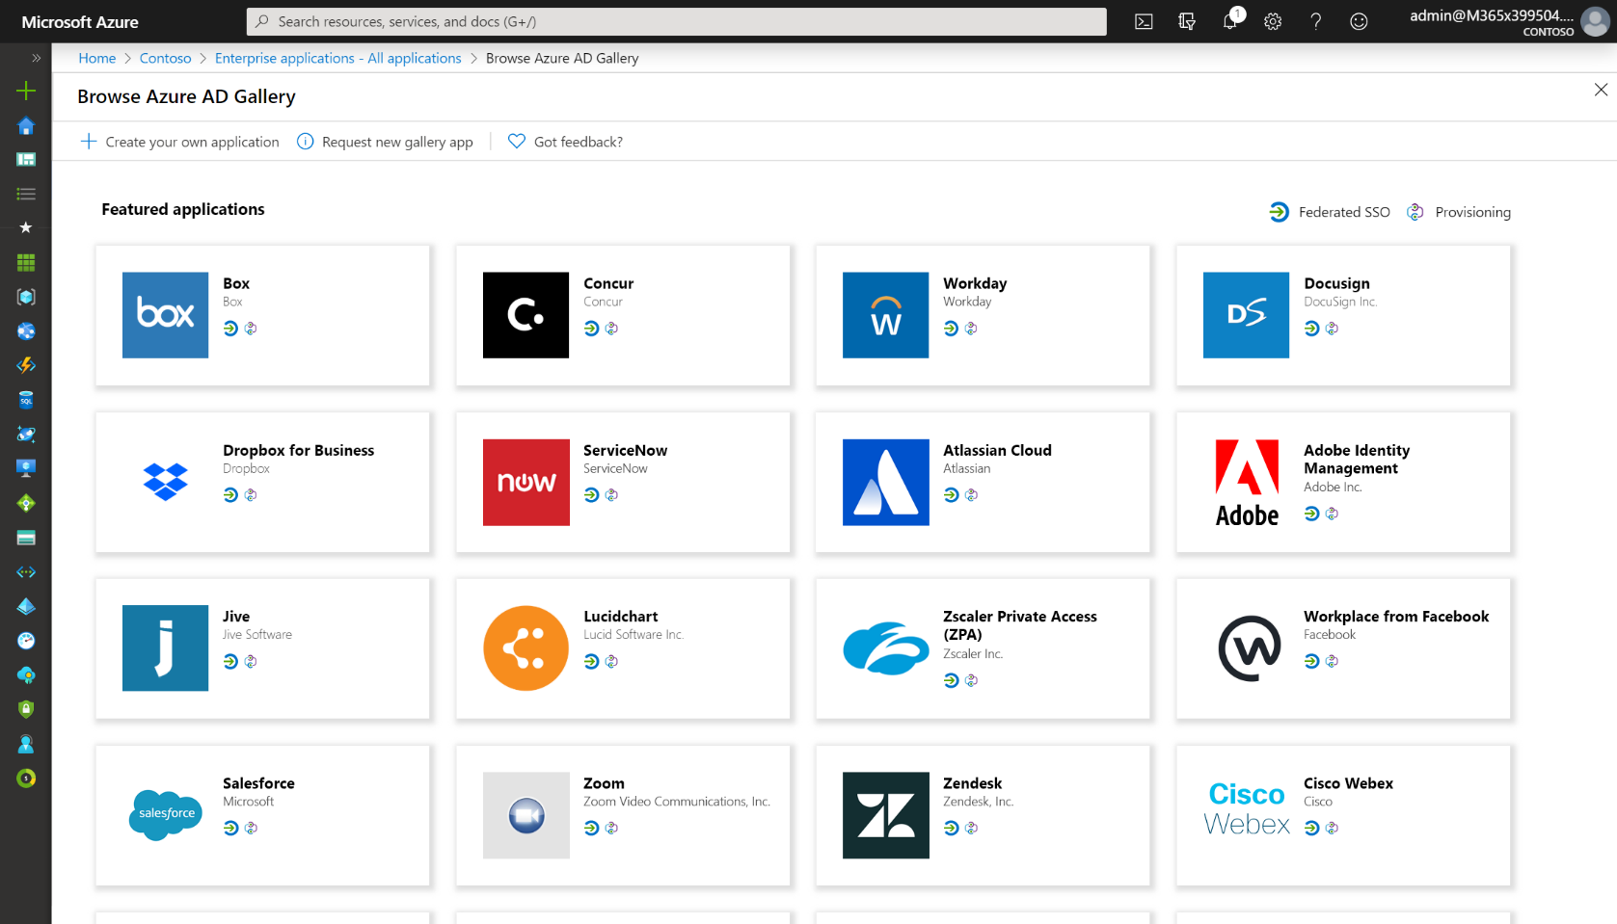
Task: Filter applications by Provisioning
Action: point(1459,212)
